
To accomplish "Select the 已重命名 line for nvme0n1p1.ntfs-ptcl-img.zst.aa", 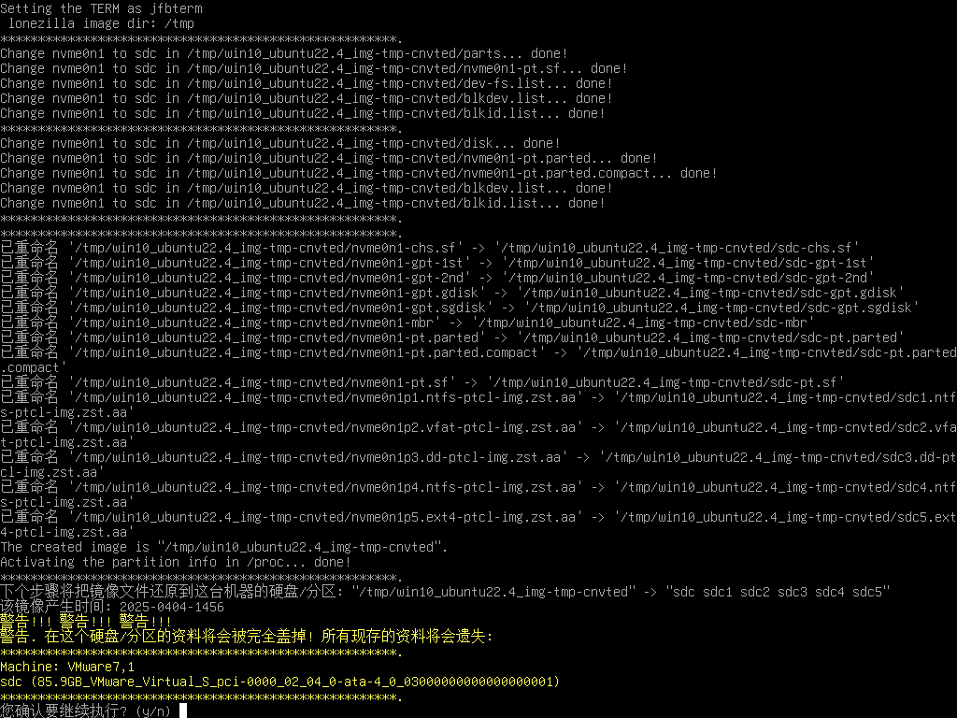I will 478,405.
